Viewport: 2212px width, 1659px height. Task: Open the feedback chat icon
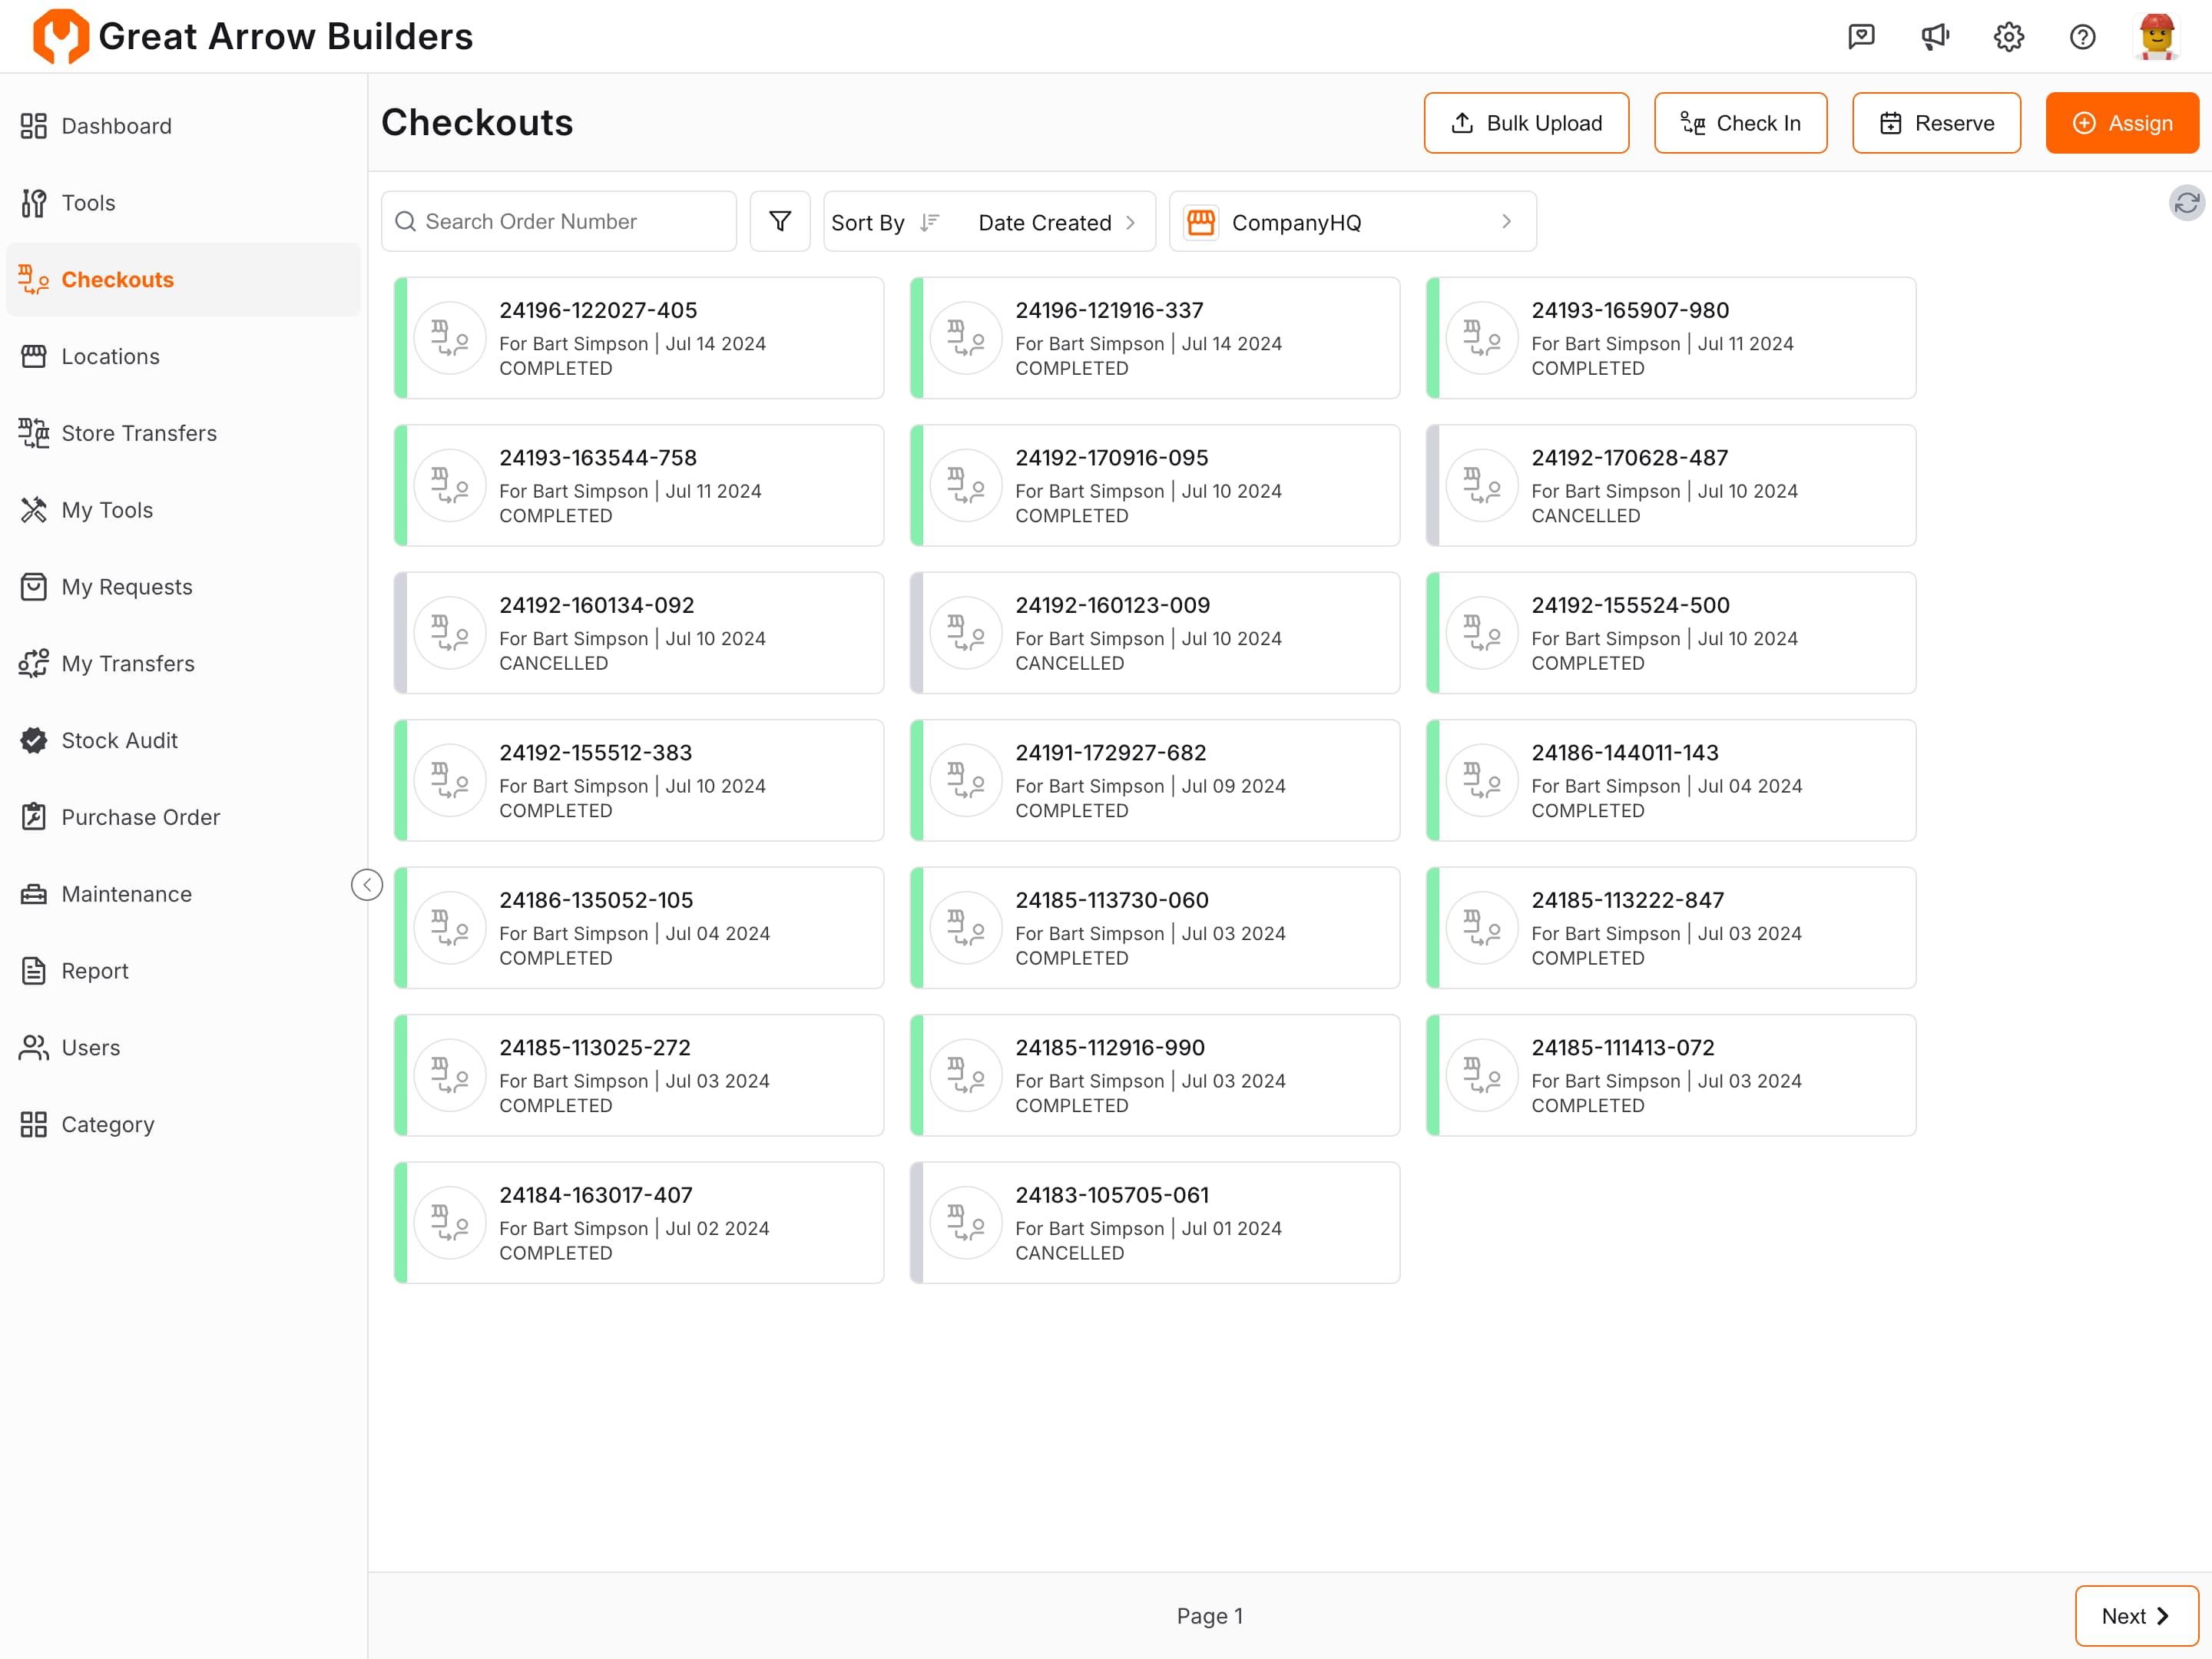tap(1860, 37)
